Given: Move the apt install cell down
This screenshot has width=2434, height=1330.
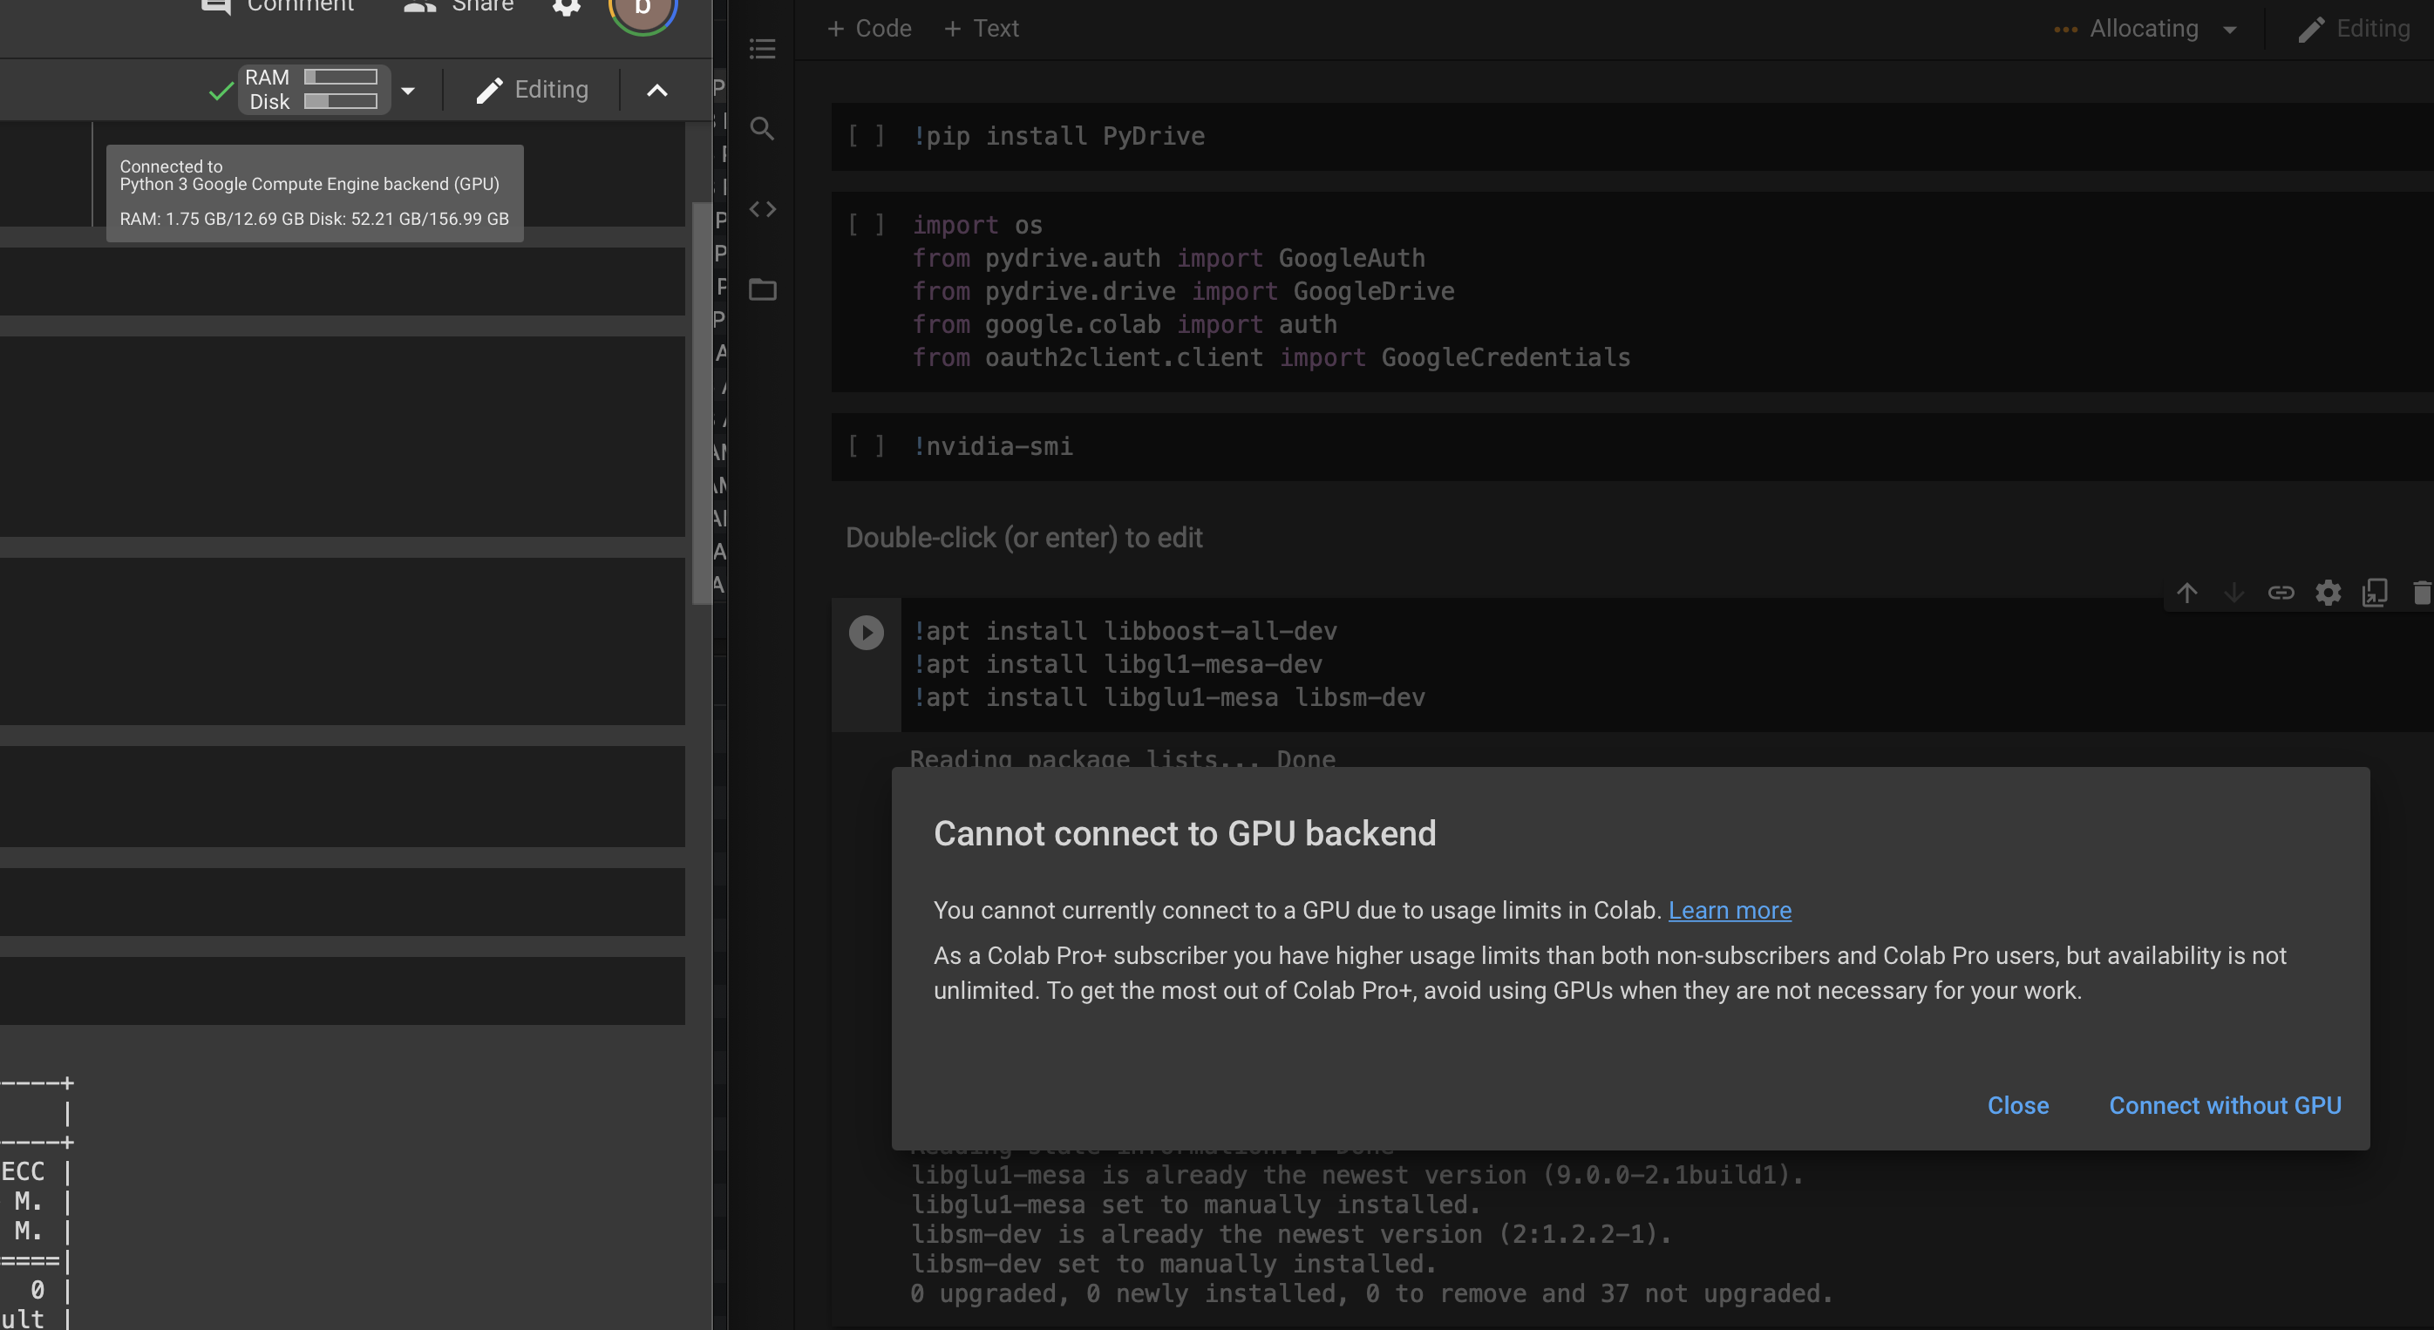Looking at the screenshot, I should point(2234,593).
